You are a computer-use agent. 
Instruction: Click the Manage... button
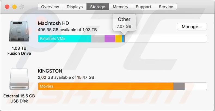[192, 27]
